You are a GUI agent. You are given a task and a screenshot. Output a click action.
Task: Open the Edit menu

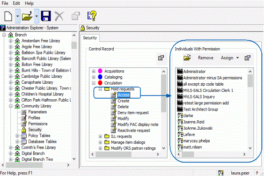click(16, 3)
